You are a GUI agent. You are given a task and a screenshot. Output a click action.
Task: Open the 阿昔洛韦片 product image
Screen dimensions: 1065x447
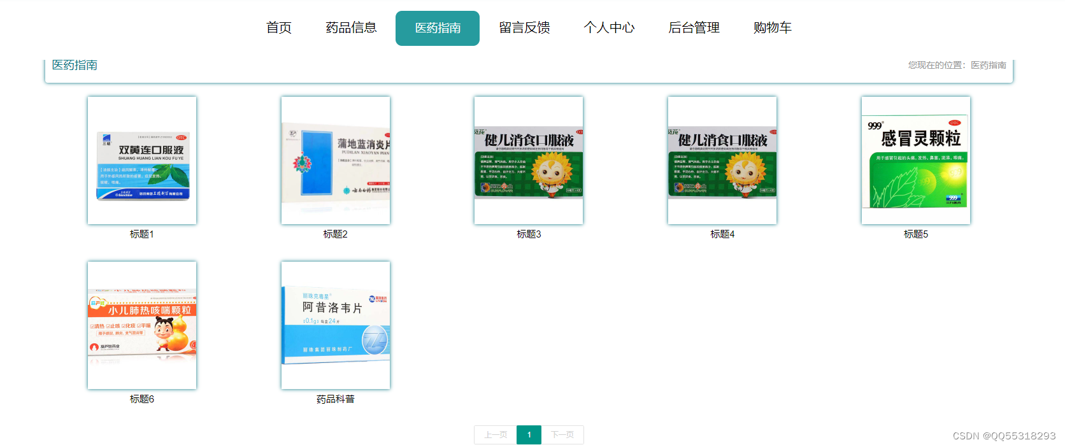(336, 325)
